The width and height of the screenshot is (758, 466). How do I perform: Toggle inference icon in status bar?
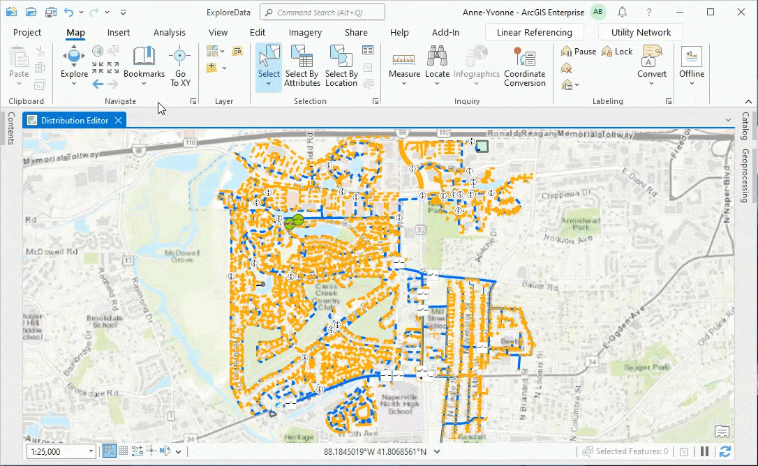coord(151,451)
